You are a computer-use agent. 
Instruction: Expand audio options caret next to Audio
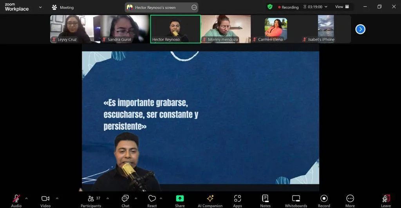tap(26, 198)
